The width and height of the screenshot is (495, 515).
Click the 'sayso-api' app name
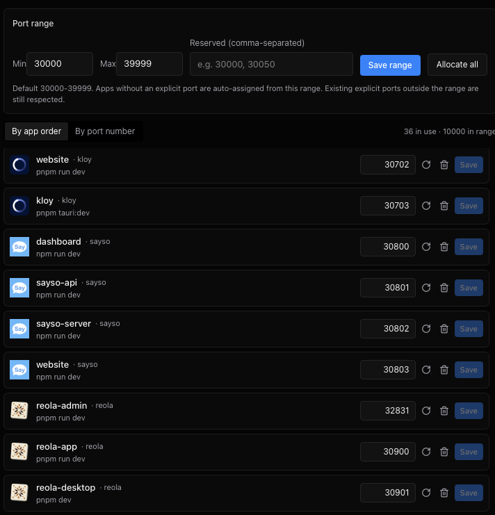pos(56,283)
